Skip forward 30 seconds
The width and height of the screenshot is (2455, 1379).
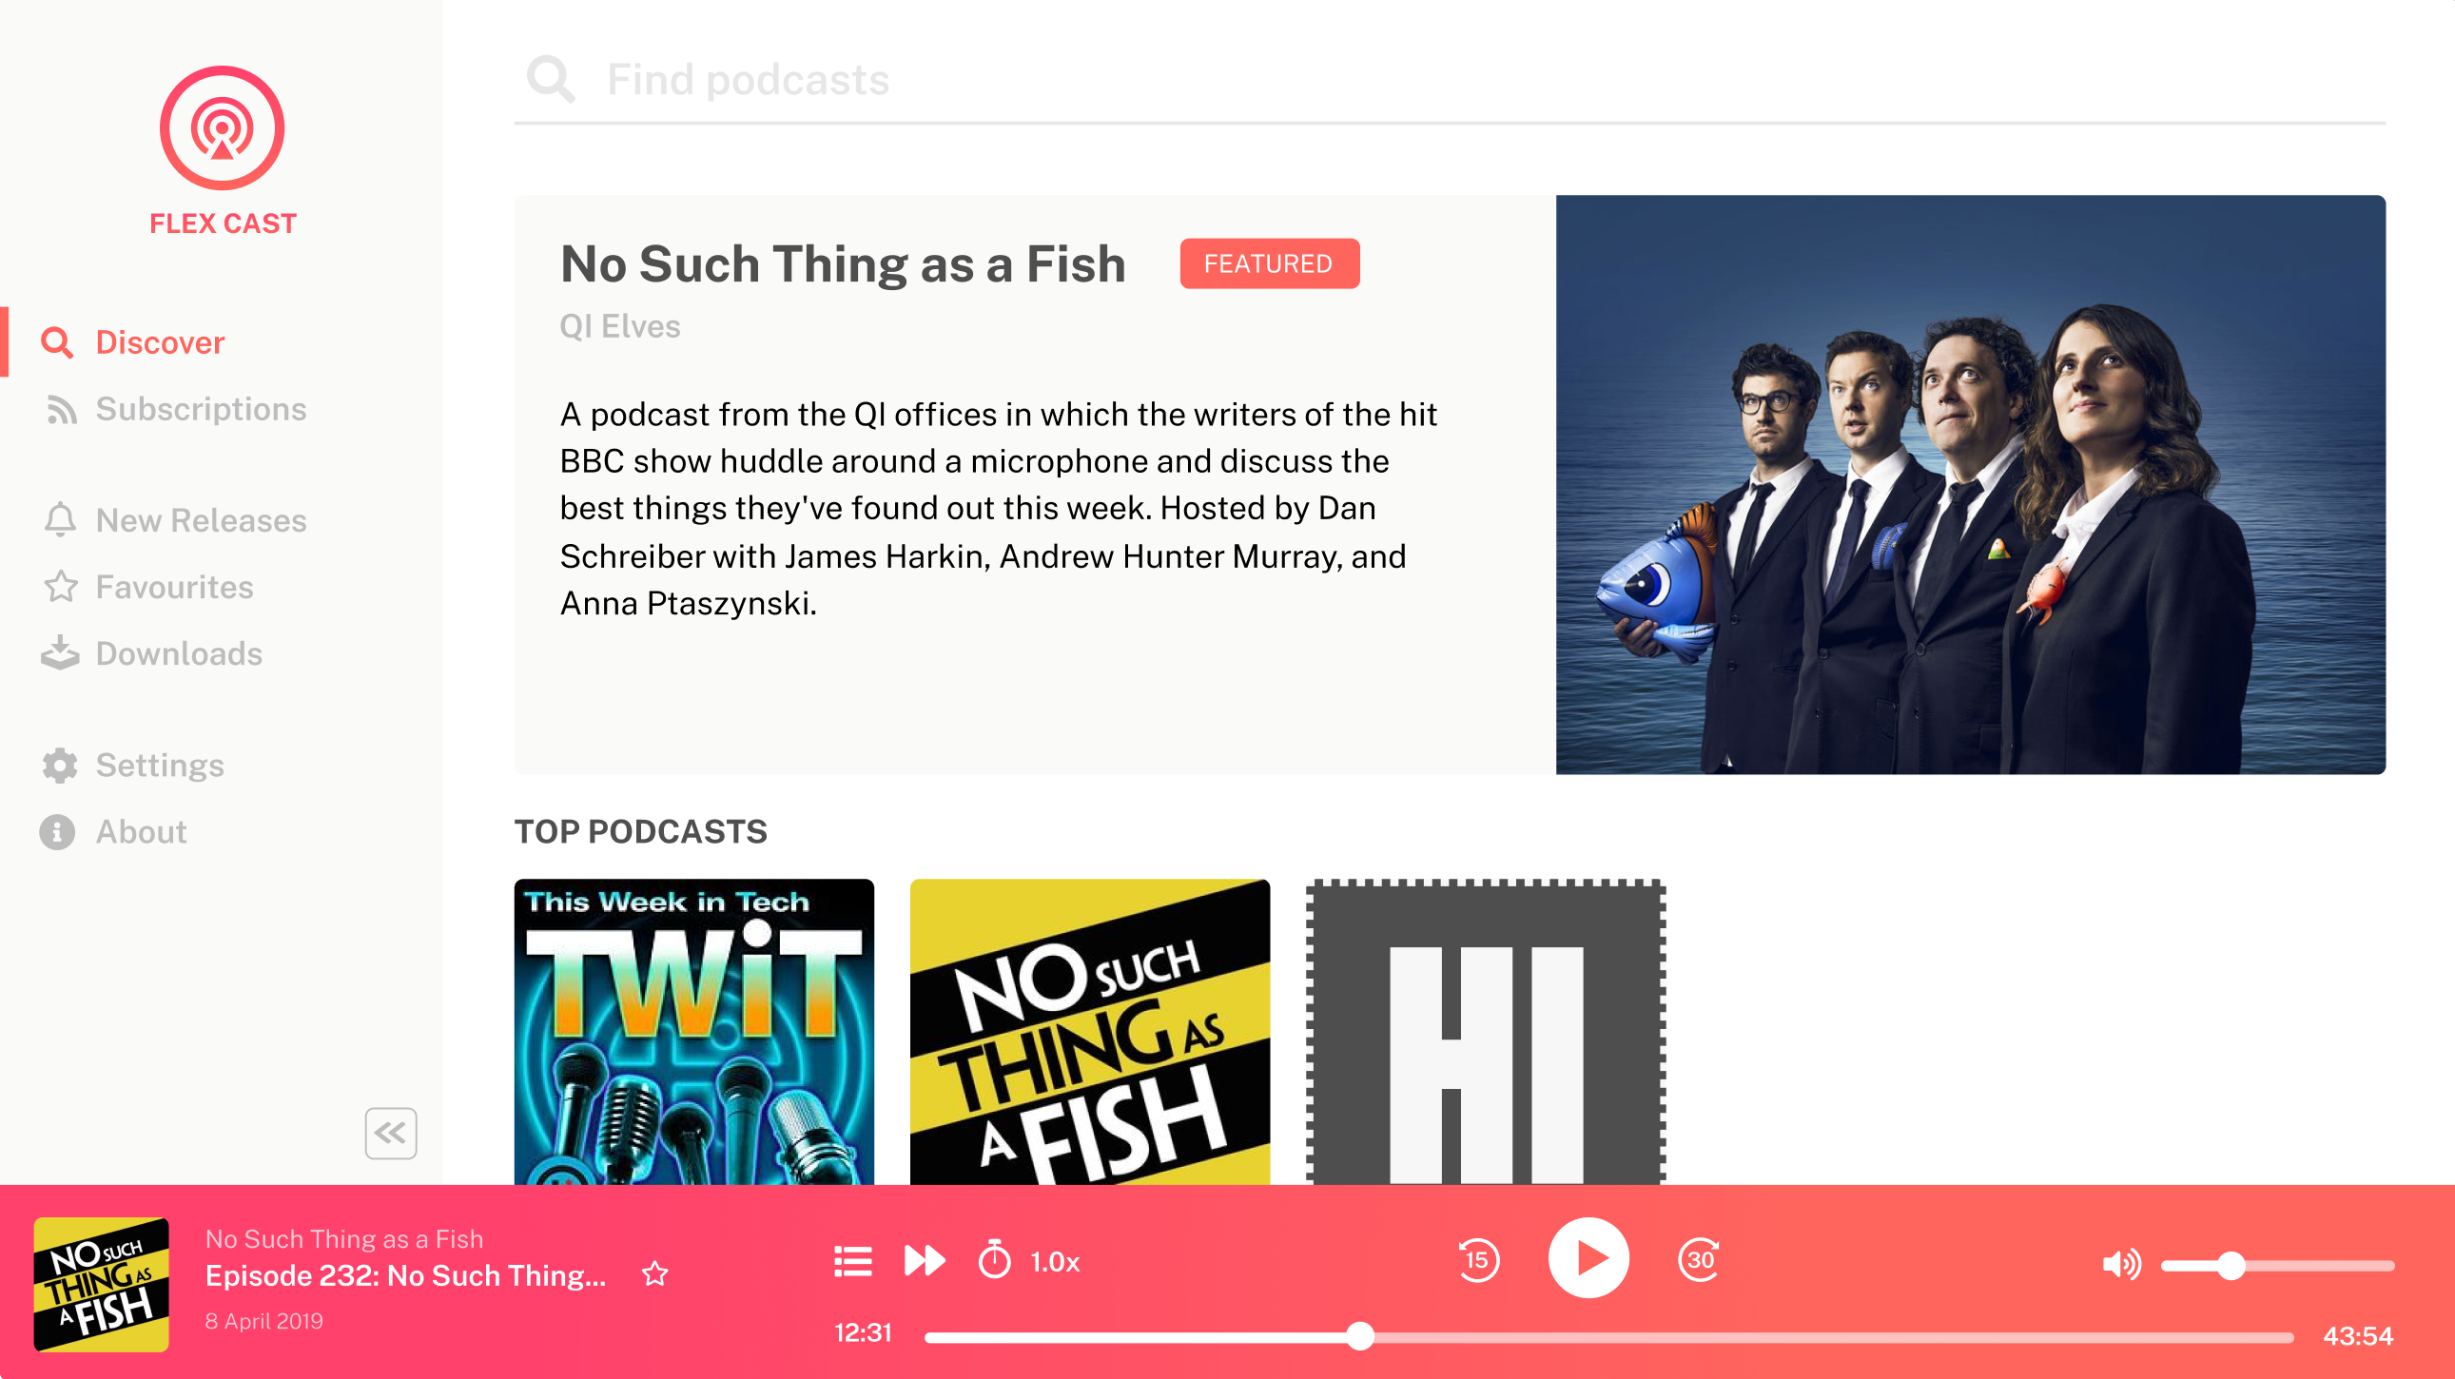[x=1699, y=1259]
